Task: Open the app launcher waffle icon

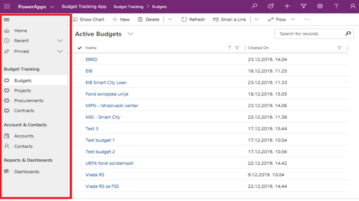Action: (x=7, y=6)
